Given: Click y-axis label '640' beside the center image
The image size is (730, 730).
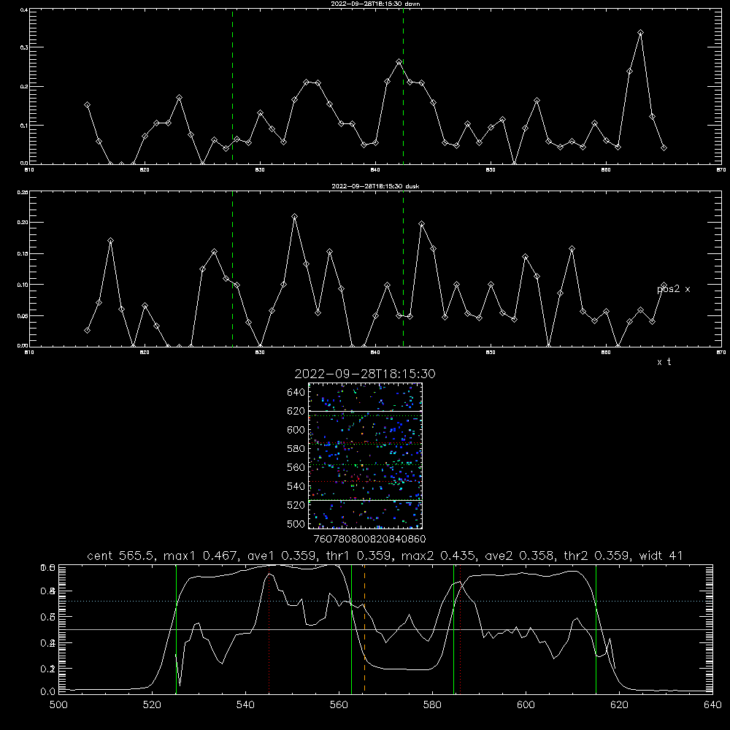Looking at the screenshot, I should coord(296,393).
